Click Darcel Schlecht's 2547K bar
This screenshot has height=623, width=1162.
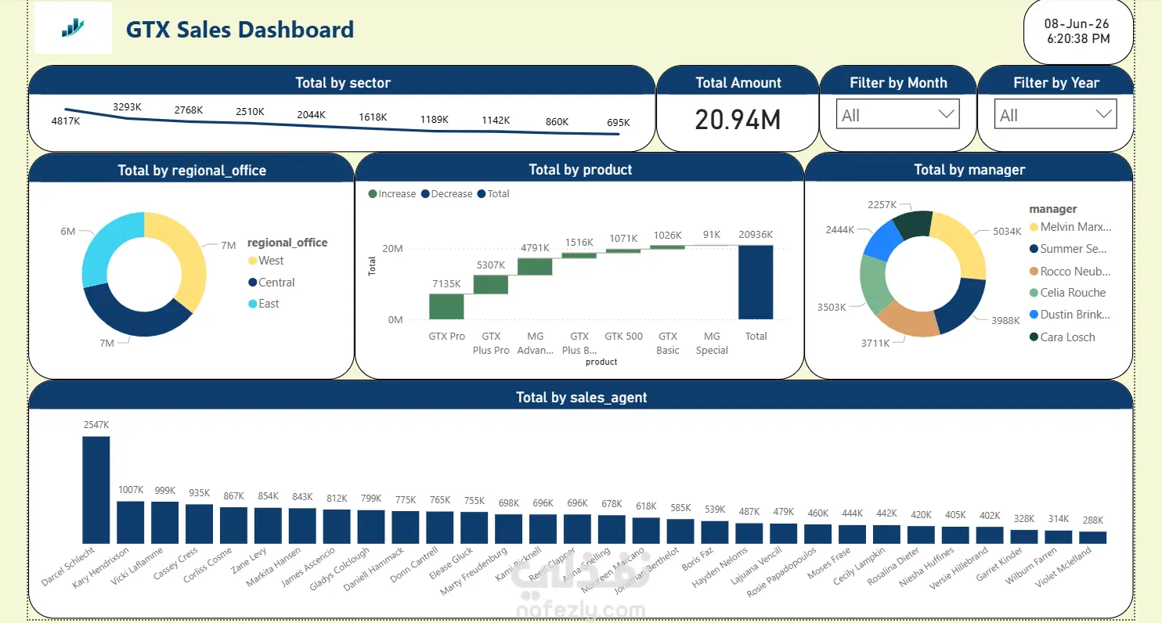coord(96,490)
